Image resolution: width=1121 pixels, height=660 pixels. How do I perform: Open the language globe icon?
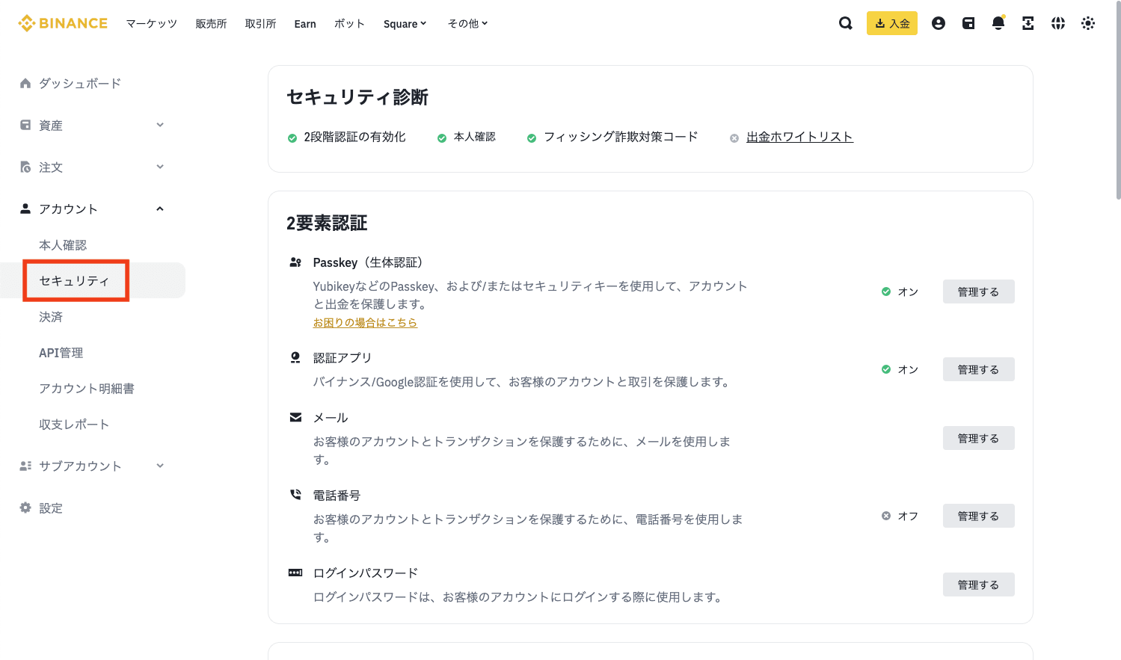pyautogui.click(x=1057, y=23)
